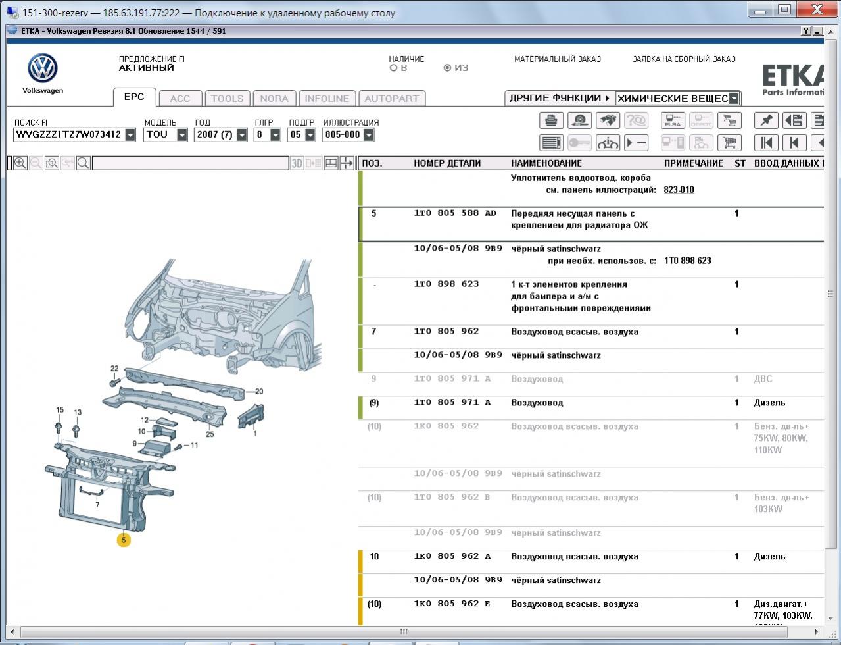This screenshot has width=841, height=645.
Task: Open the ХИМИЧЕСКИЕ ВЕЩЕСТВА dropdown
Action: (734, 99)
